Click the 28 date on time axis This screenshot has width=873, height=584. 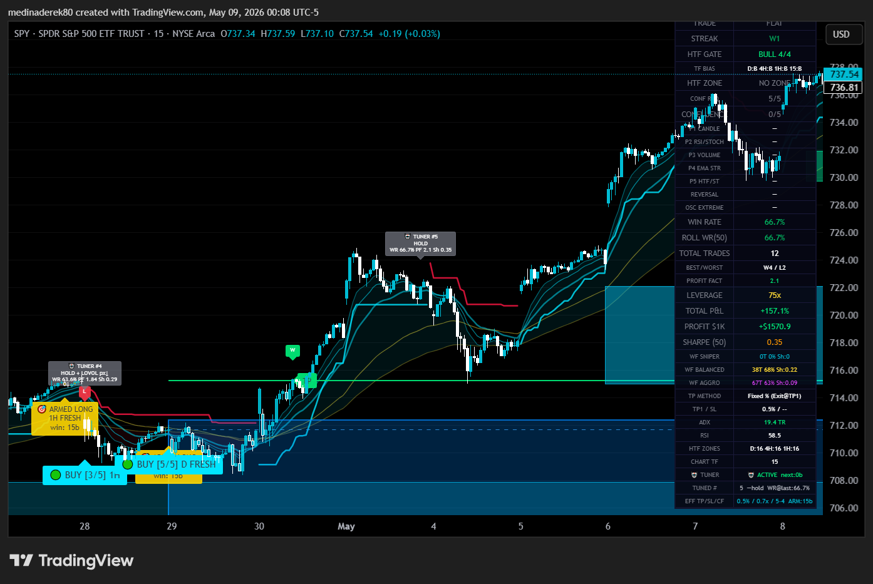(x=85, y=526)
